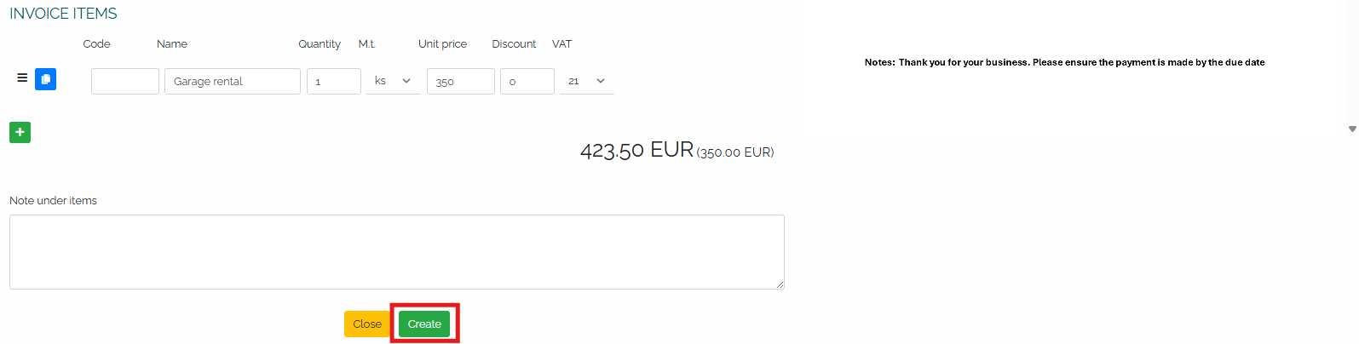Screen dimensions: 1359x344
Task: Click the yellow Close button
Action: click(x=367, y=324)
